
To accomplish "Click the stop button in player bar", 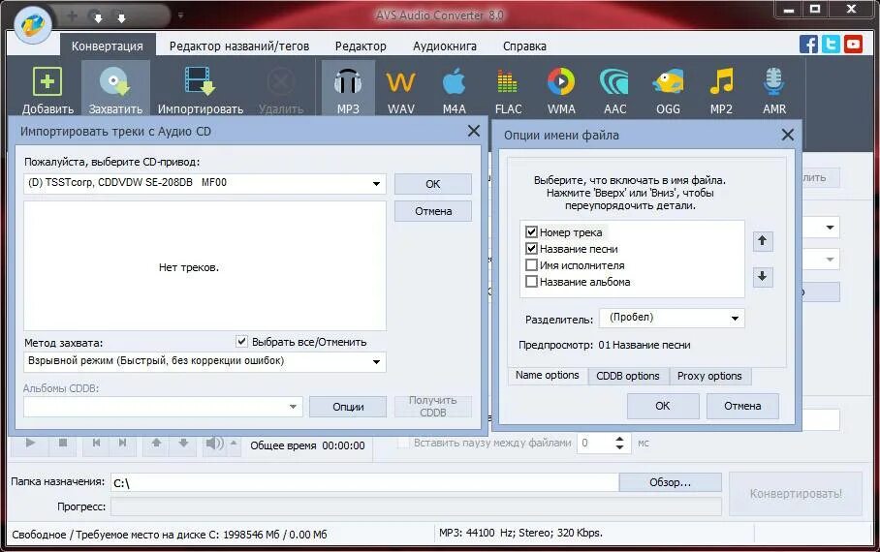I will [63, 444].
